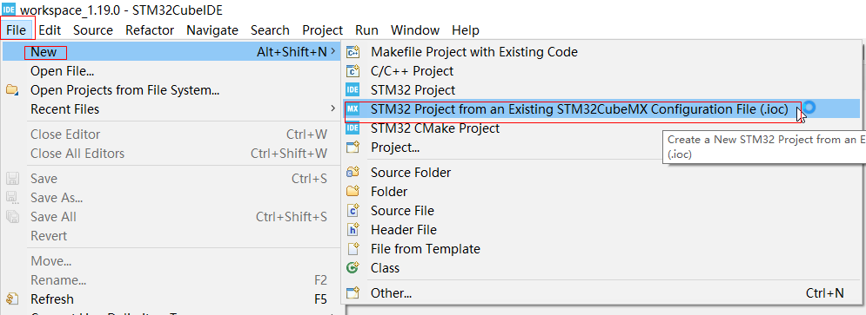
Task: Choose the STM32 CMake Project icon
Action: pos(352,128)
